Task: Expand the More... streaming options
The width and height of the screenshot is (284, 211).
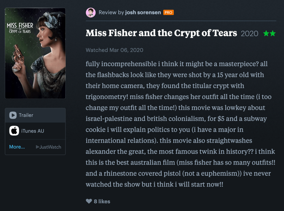Action: click(x=17, y=147)
